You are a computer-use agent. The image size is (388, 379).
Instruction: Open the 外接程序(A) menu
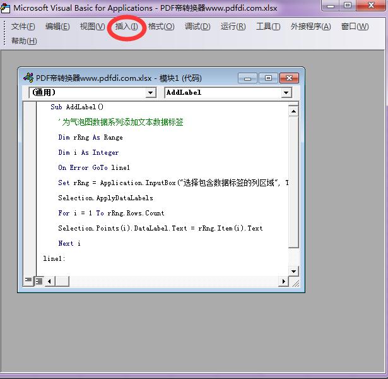(310, 27)
